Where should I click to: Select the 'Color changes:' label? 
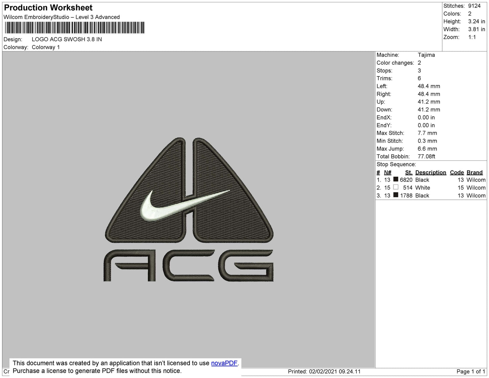click(x=395, y=63)
